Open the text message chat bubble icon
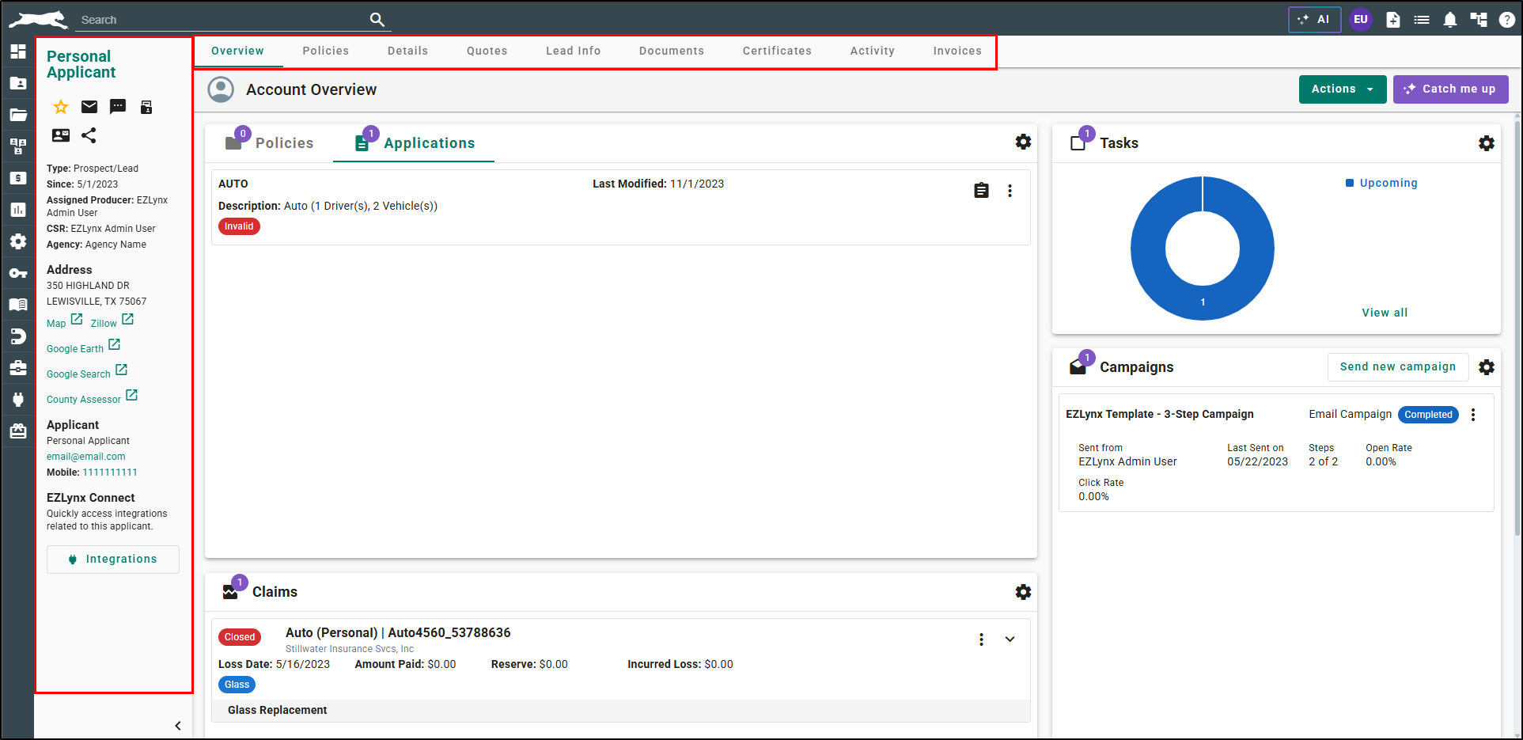 (118, 107)
